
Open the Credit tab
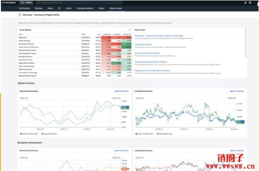tap(69, 8)
